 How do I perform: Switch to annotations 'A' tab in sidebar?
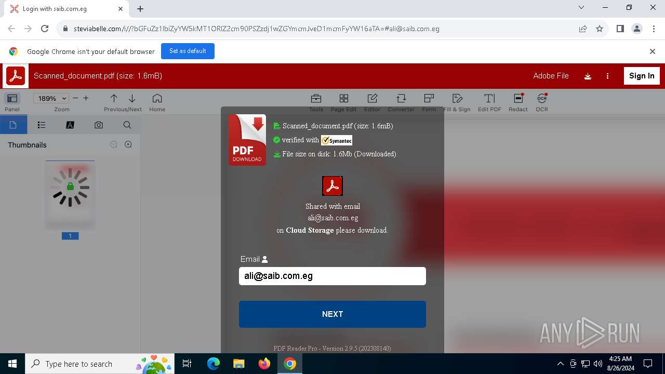coord(70,125)
